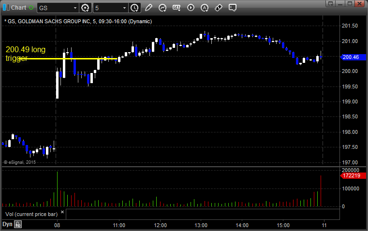Click the blue symbol link bar
This screenshot has height=231, width=368.
coord(4,8)
